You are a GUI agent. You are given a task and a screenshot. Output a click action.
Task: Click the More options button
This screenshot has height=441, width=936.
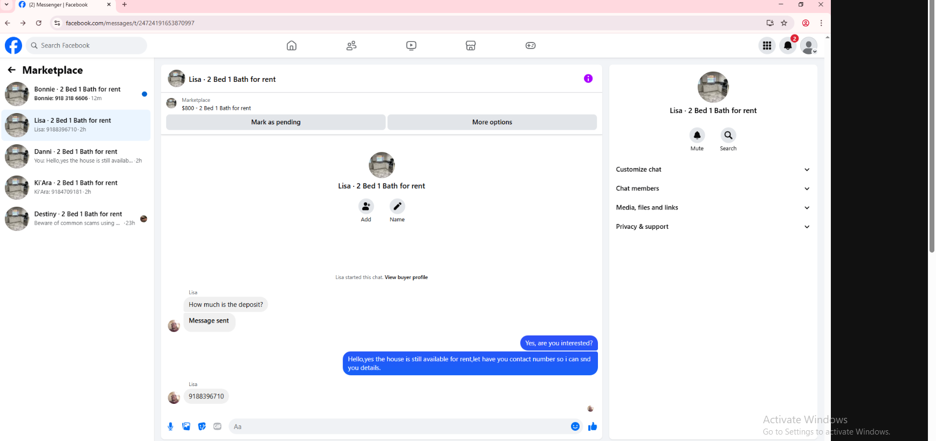(x=492, y=122)
